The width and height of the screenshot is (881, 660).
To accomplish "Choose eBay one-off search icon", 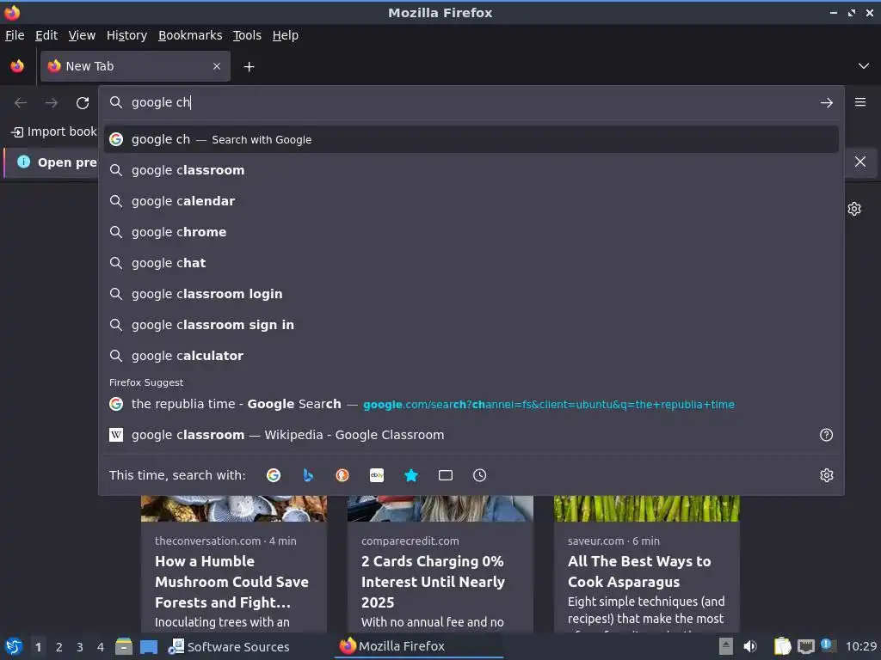I will click(377, 475).
